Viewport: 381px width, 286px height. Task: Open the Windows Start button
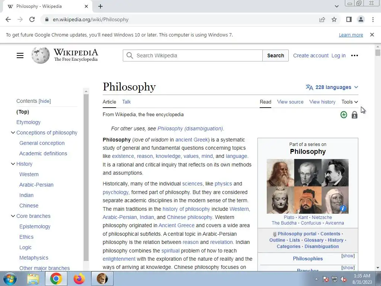tap(10, 279)
